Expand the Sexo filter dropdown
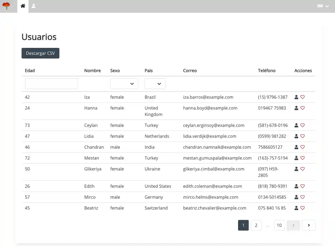The image size is (335, 246). coord(124,84)
